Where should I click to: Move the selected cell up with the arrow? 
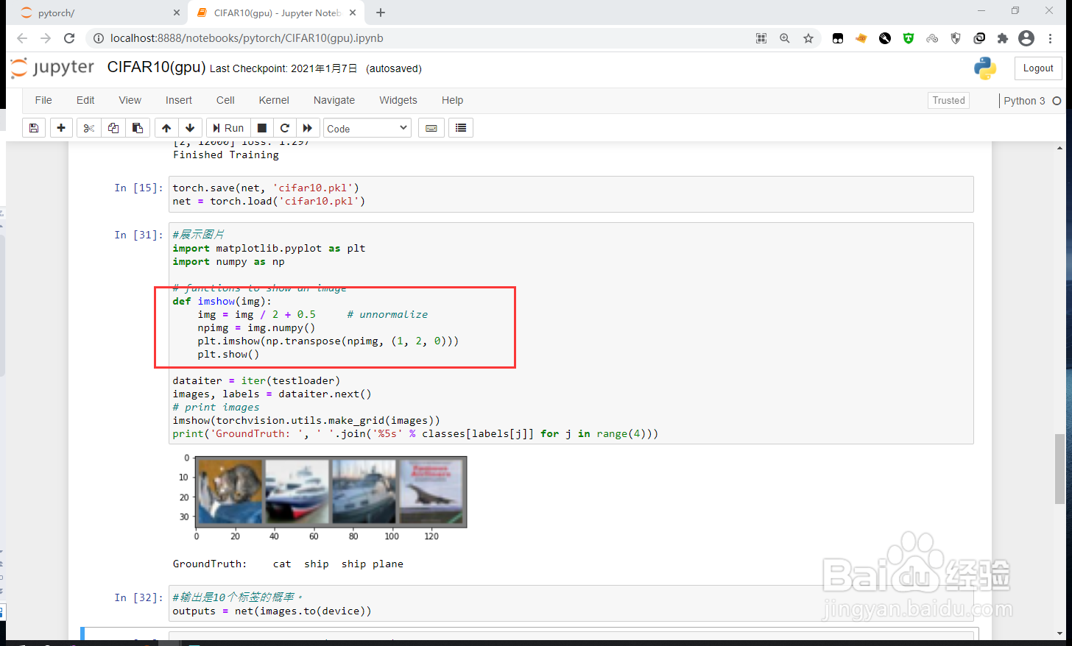[x=166, y=128]
